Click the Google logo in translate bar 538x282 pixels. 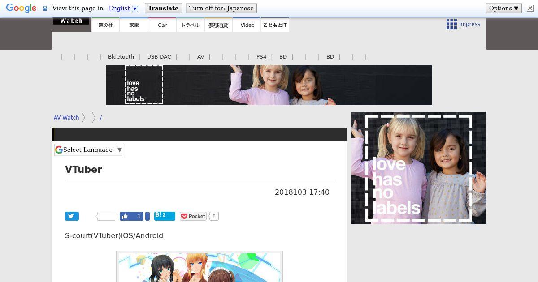tap(21, 9)
